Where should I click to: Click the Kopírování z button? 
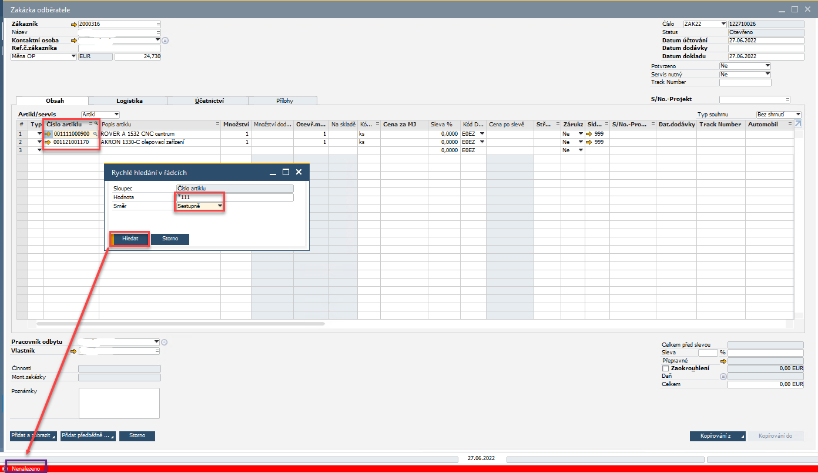718,436
